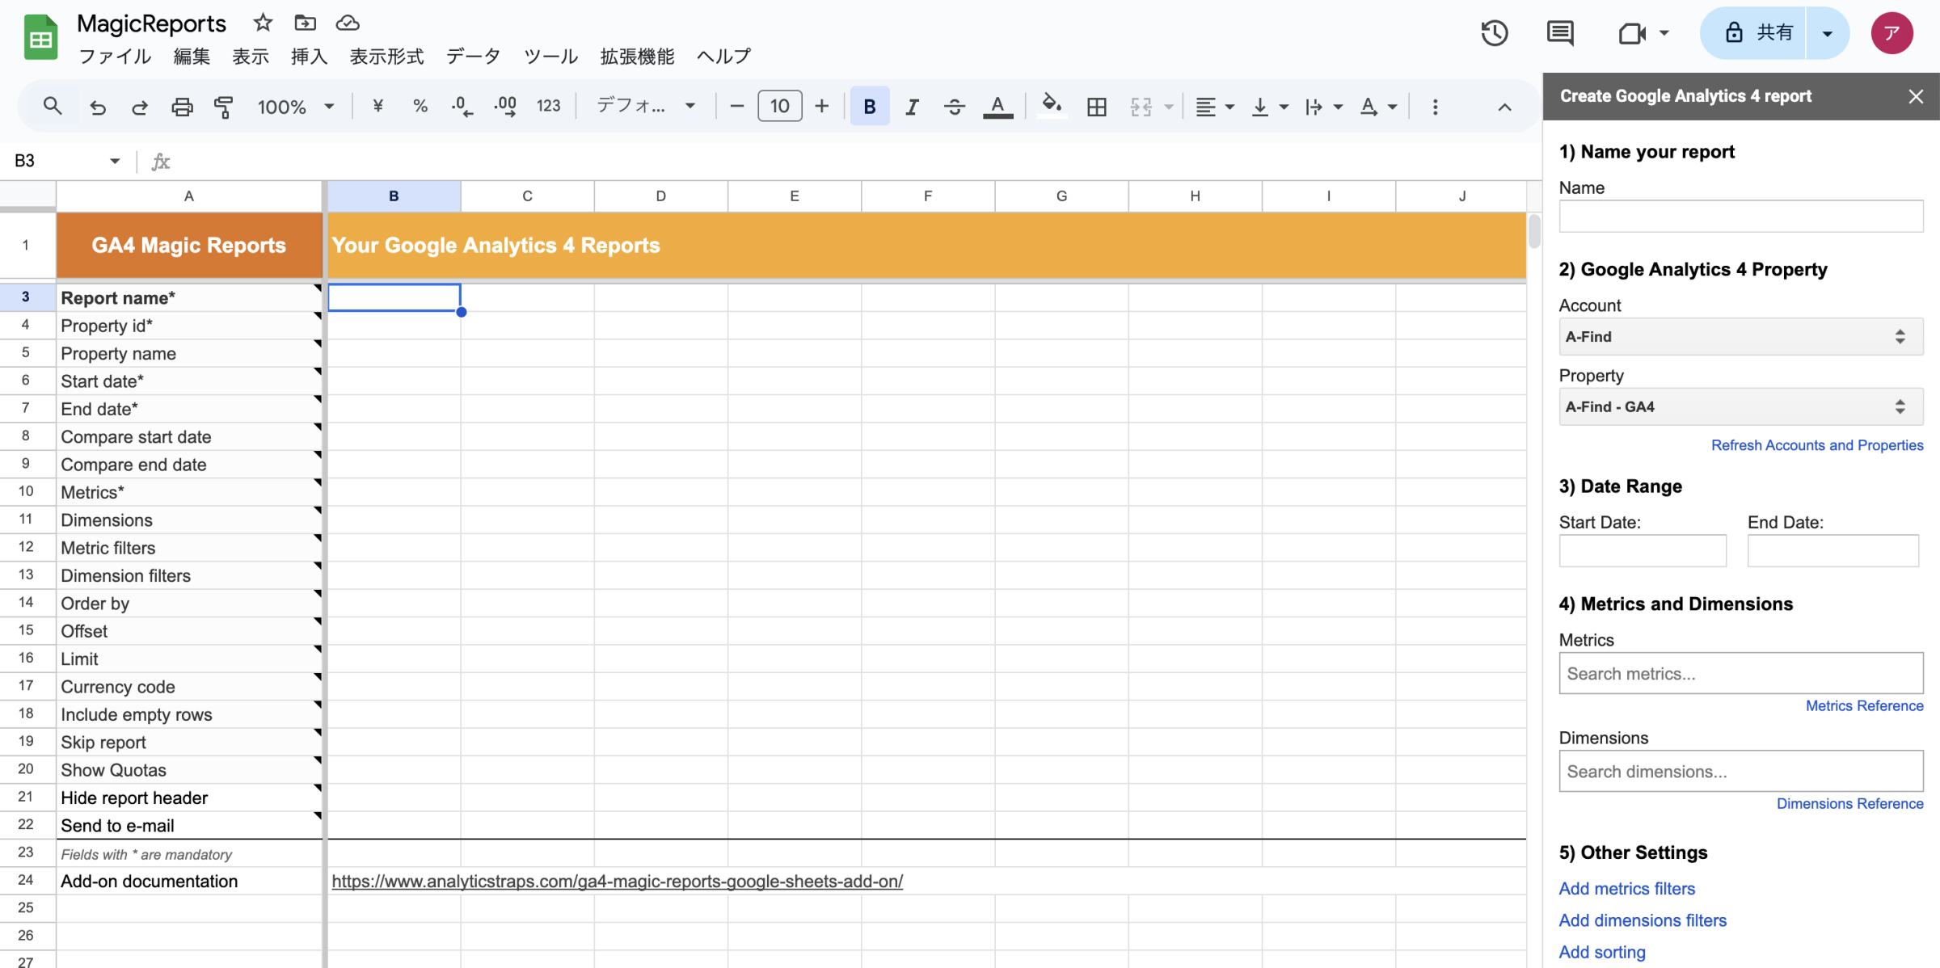Open the Account A-Find dropdown
This screenshot has height=968, width=1940.
tap(1740, 337)
